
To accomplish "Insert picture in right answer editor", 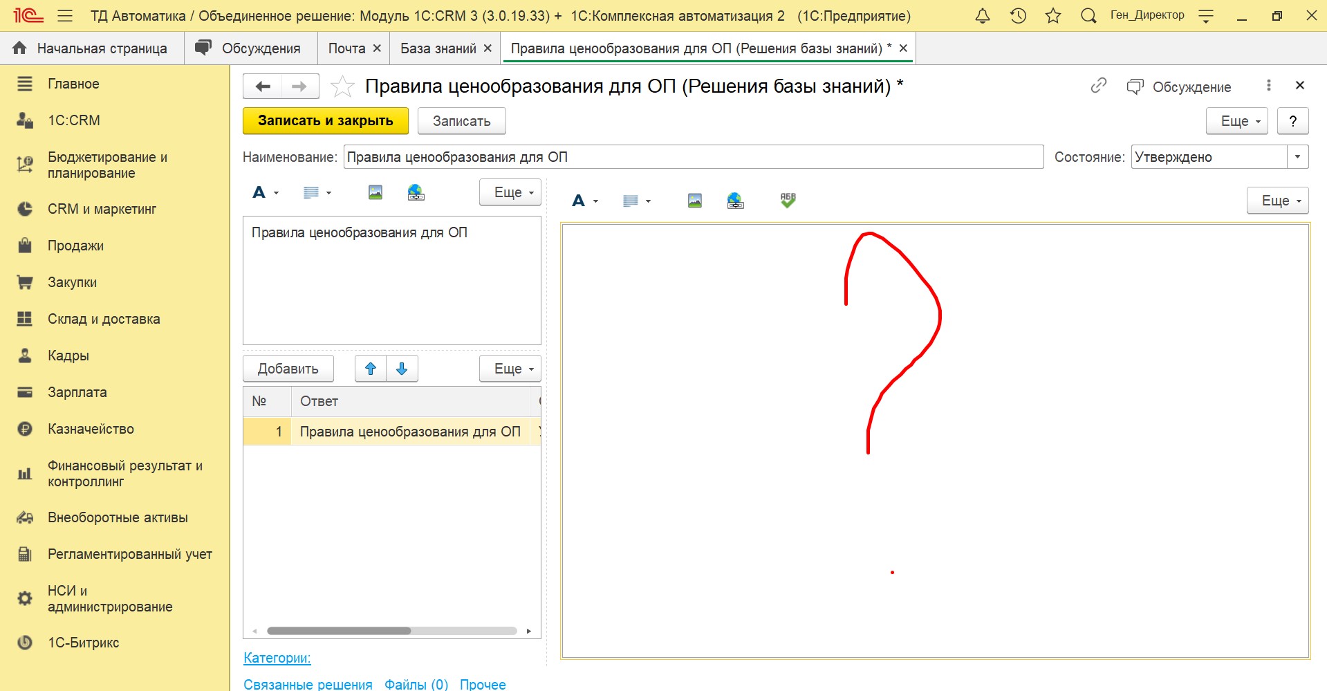I will [x=695, y=201].
